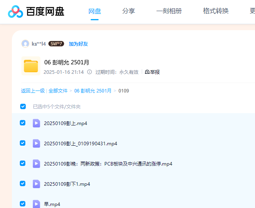Uncheck 20250109彭下1.mp4 checkbox
255x208 pixels.
click(x=23, y=183)
